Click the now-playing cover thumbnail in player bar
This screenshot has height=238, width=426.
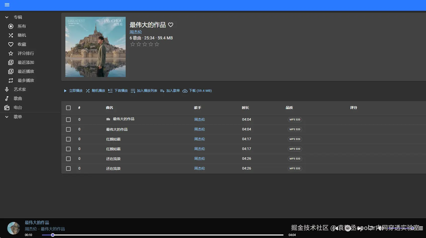pos(14,228)
